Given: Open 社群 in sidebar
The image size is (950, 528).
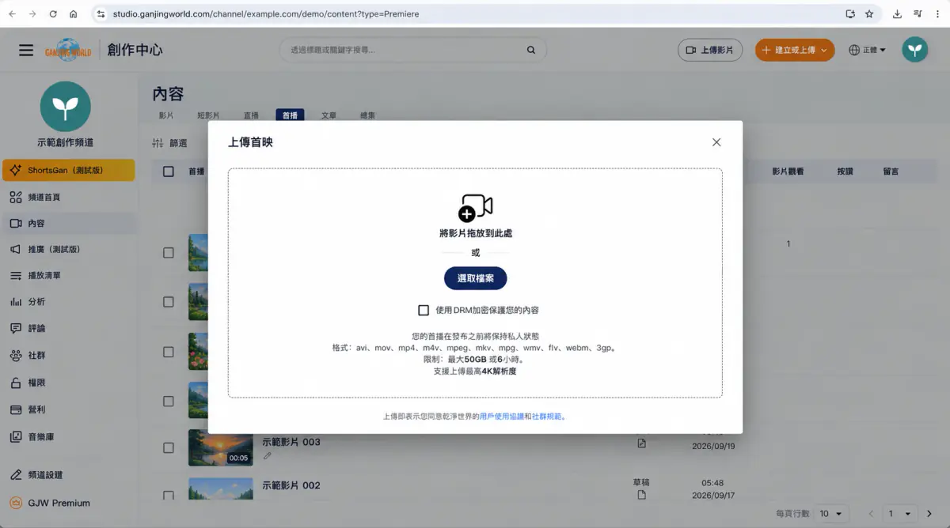Looking at the screenshot, I should 68,355.
